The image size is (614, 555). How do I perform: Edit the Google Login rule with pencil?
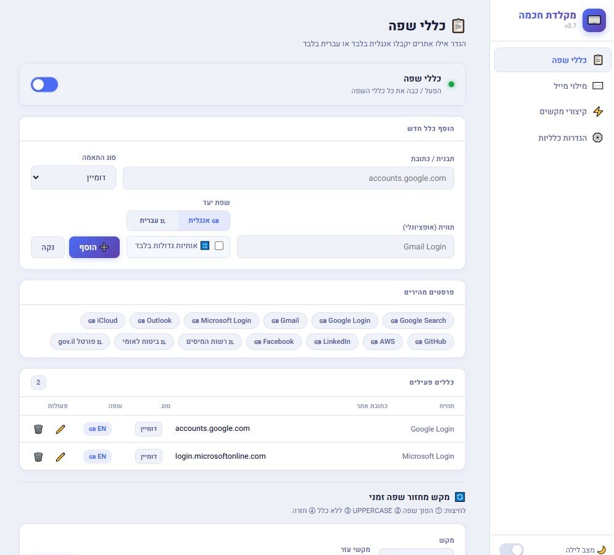pos(60,429)
